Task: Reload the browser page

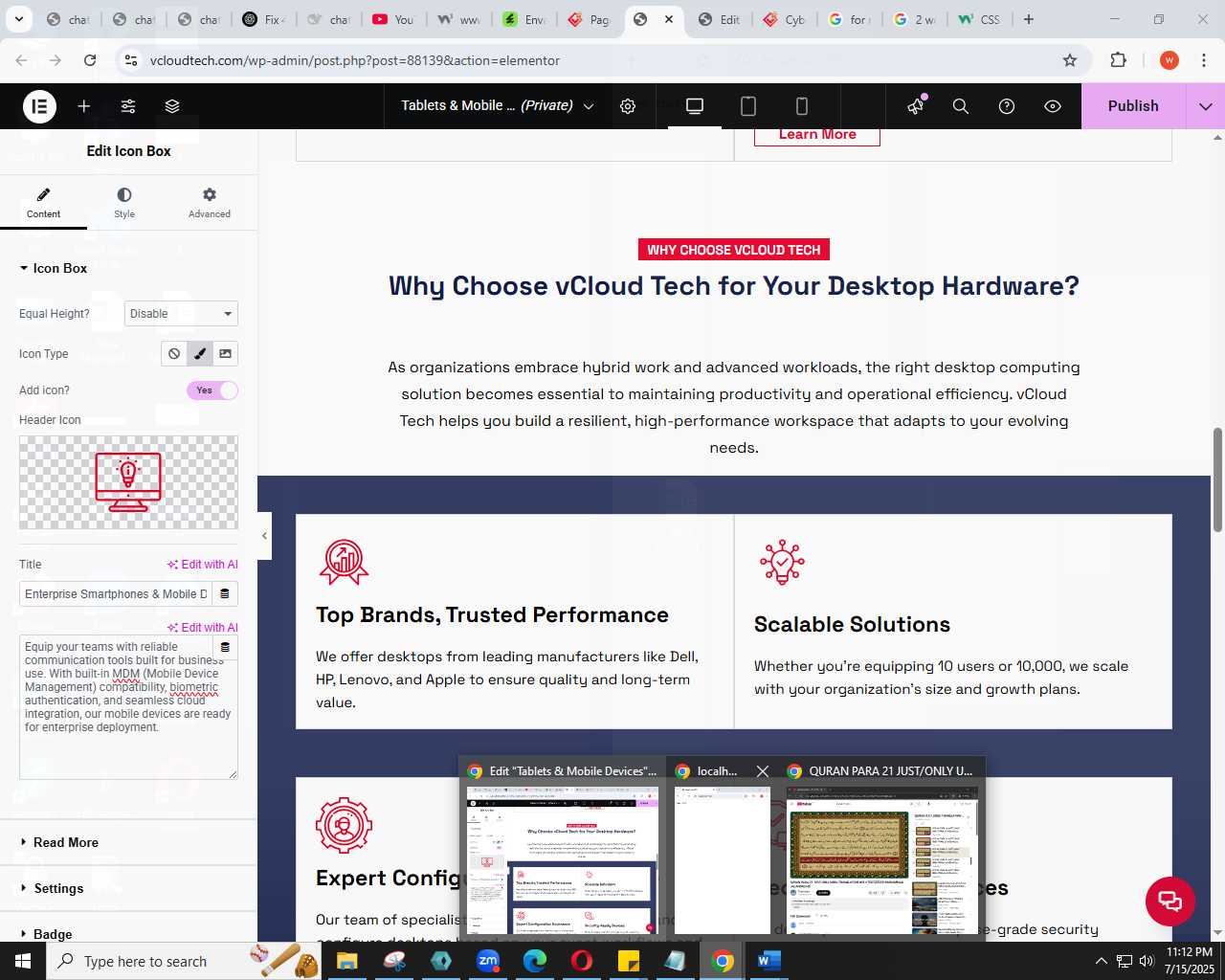Action: click(90, 60)
